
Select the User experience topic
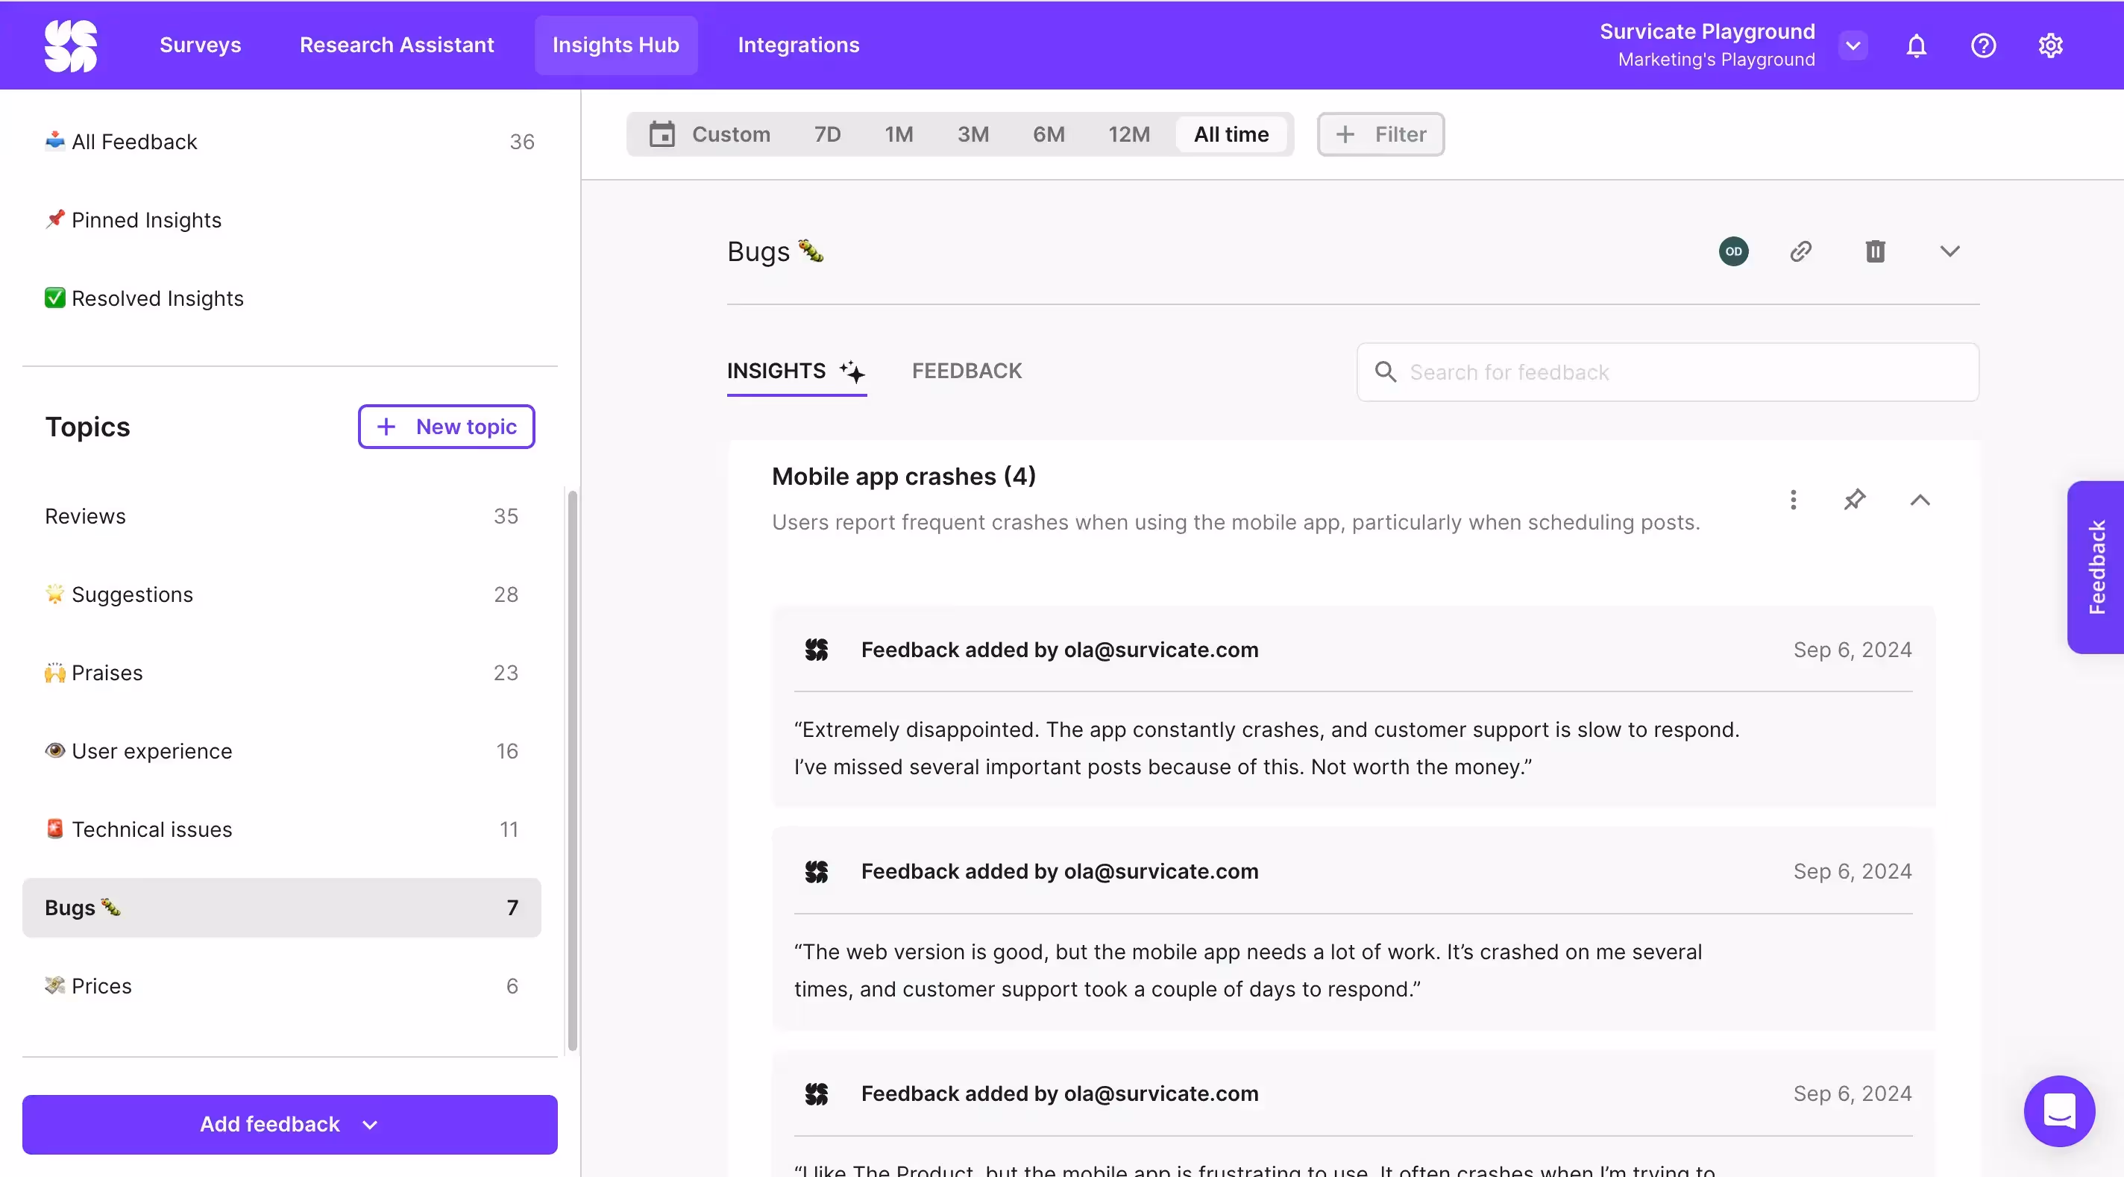(282, 751)
